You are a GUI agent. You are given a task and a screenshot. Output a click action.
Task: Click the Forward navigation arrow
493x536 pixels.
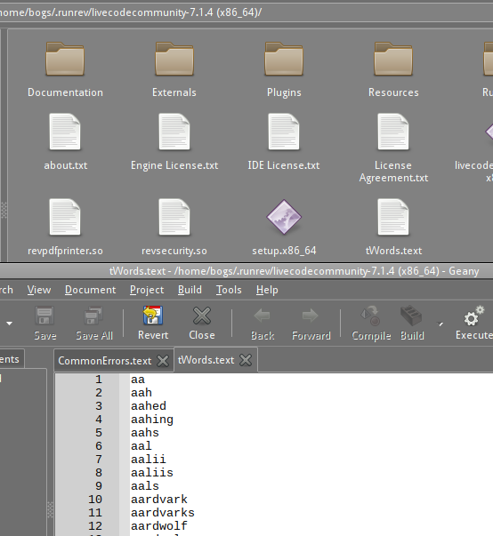(x=311, y=316)
